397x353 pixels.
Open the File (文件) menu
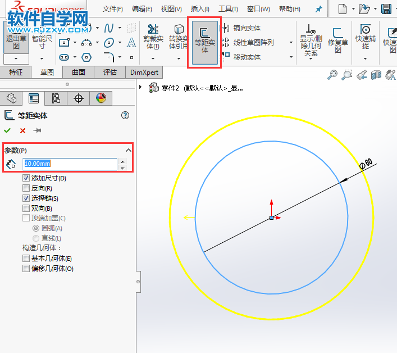(x=113, y=10)
